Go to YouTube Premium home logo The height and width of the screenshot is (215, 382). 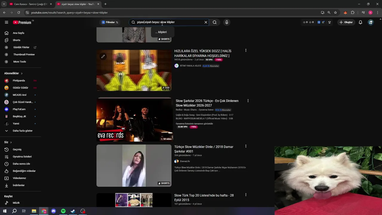pos(22,22)
